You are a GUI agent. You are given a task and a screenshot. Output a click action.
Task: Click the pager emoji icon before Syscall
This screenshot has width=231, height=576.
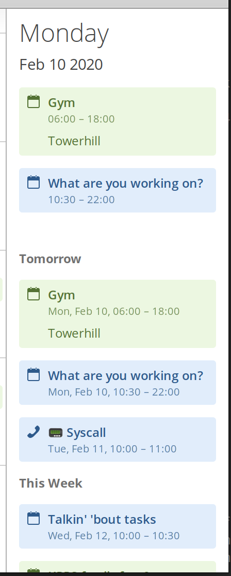pos(56,433)
